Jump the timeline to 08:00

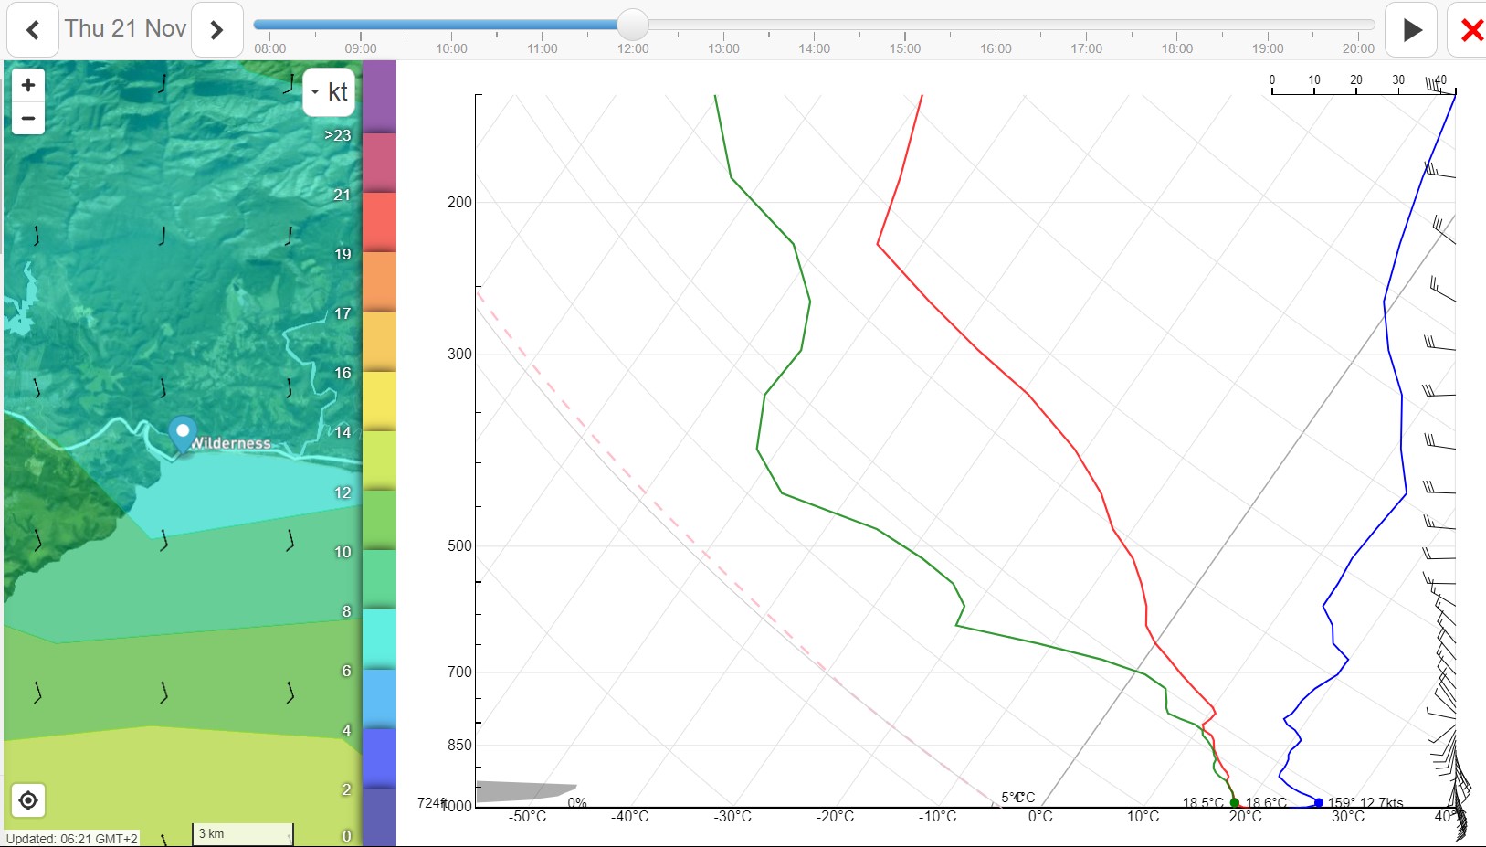pos(270,48)
